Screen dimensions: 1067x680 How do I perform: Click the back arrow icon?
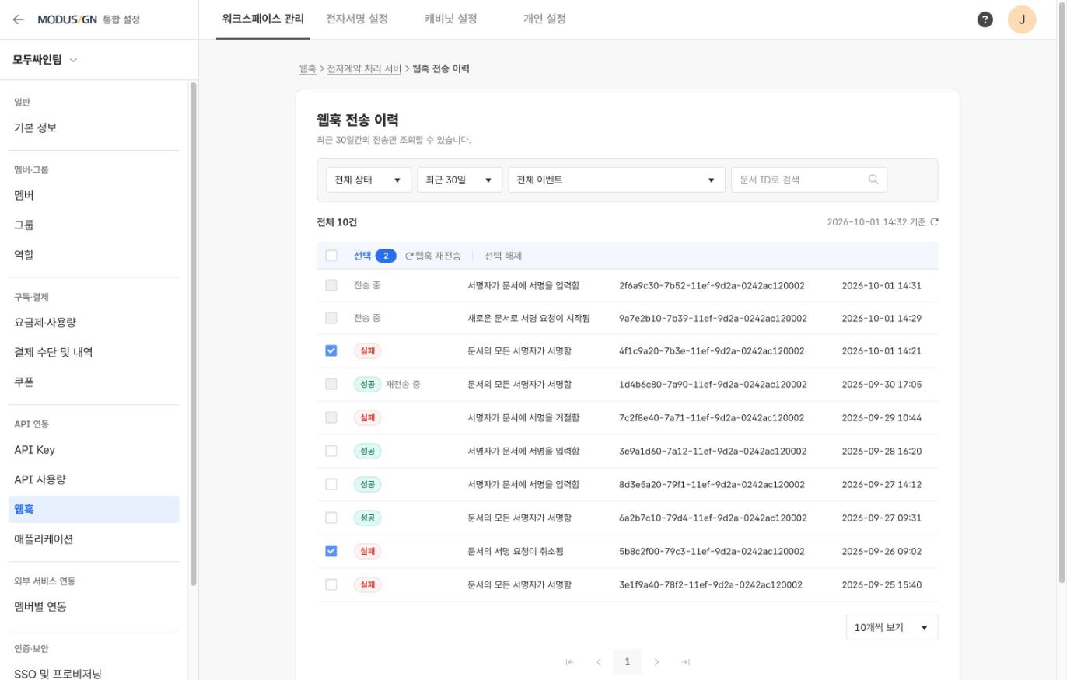point(18,19)
